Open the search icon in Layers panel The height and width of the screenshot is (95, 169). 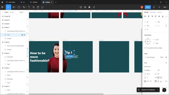pyautogui.click(x=3, y=12)
